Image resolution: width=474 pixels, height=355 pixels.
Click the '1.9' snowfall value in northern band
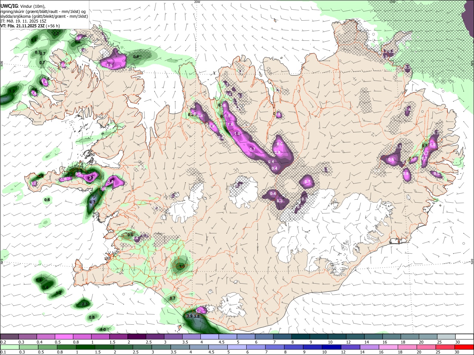(x=237, y=133)
